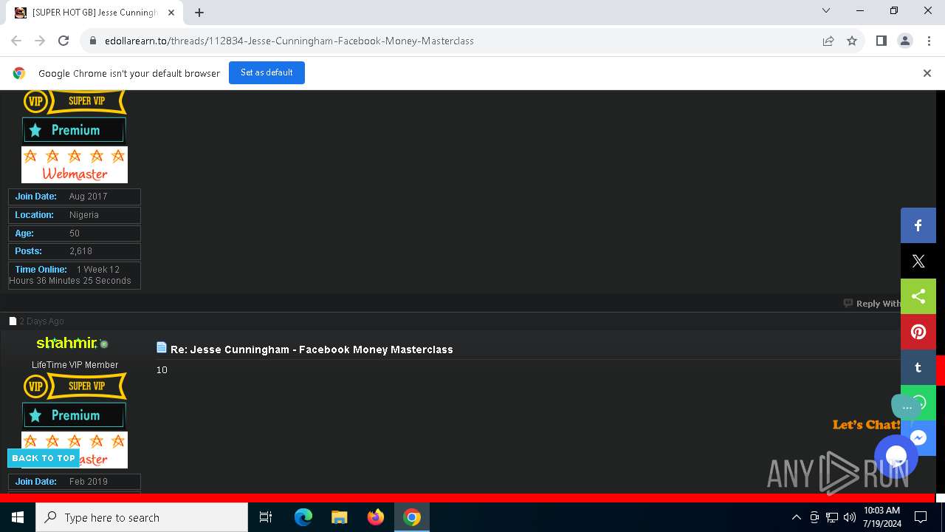Click Super VIP badge on shahmir's post
945x532 pixels.
pyautogui.click(x=75, y=386)
